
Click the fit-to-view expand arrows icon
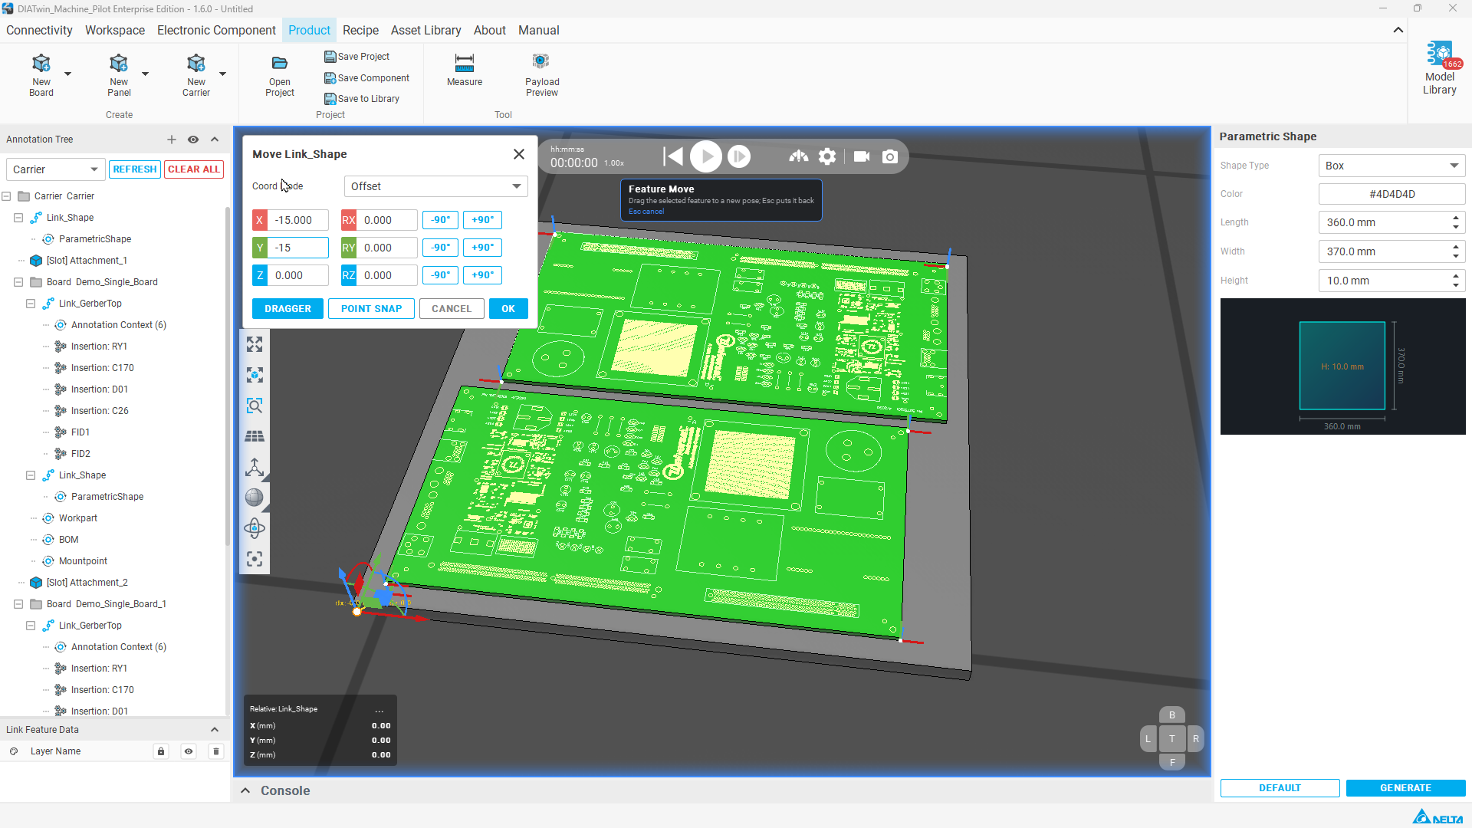pyautogui.click(x=255, y=344)
